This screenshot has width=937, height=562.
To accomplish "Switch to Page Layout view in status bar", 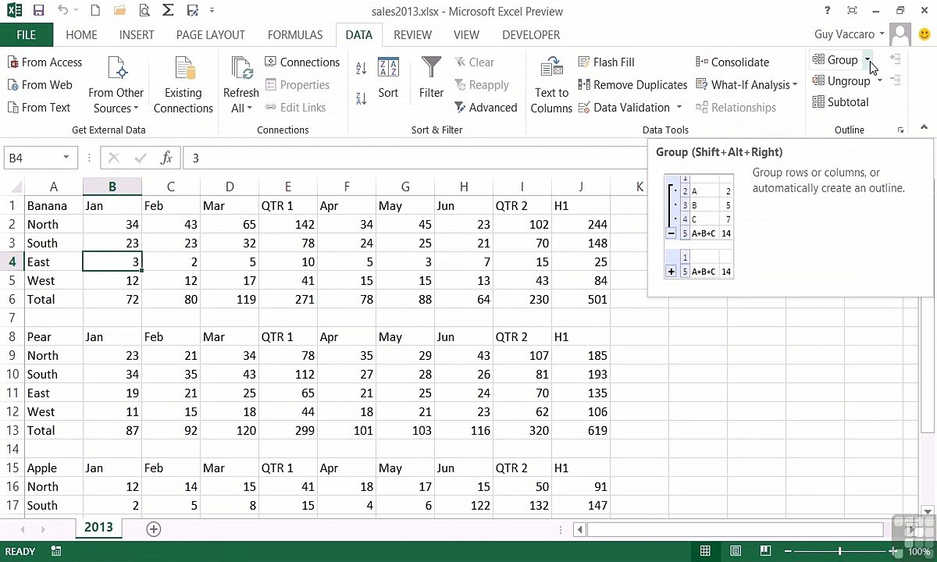I will [736, 551].
